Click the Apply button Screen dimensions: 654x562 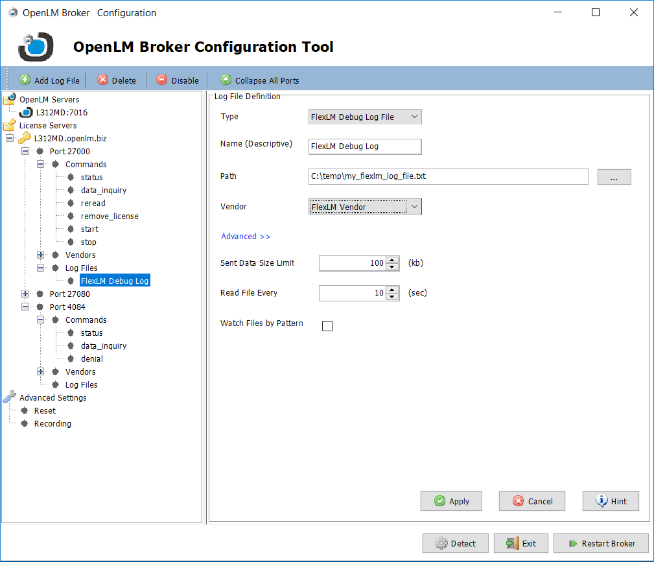tap(451, 501)
